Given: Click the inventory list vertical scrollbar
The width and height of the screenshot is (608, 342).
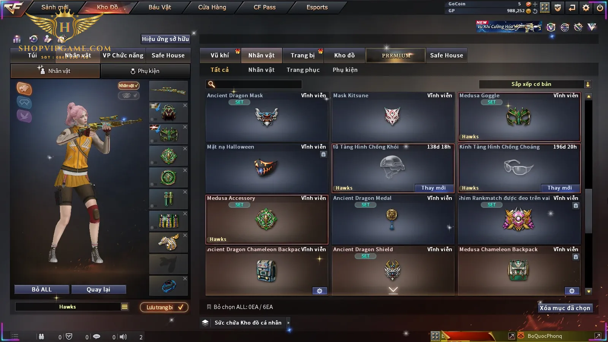Looking at the screenshot, I should click(589, 194).
